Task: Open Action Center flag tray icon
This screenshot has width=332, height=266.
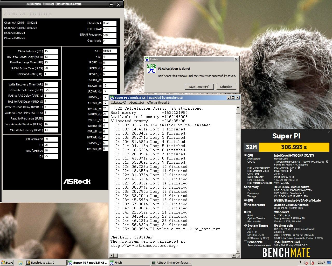Action: [x=312, y=263]
